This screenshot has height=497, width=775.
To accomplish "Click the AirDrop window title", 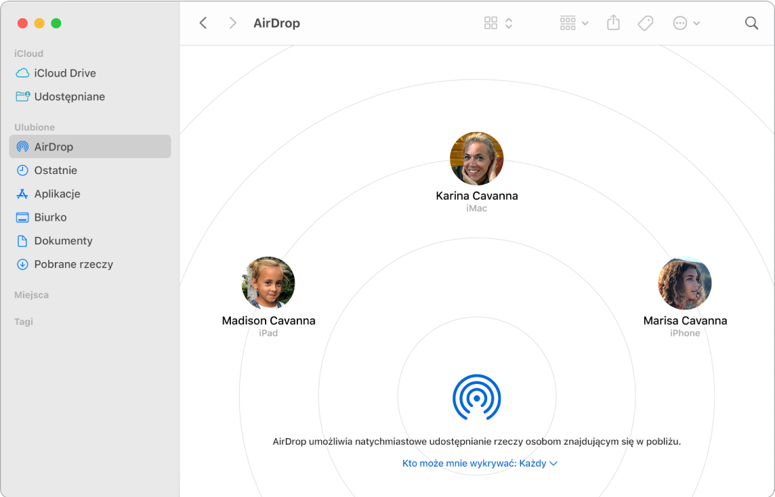I will pyautogui.click(x=276, y=23).
